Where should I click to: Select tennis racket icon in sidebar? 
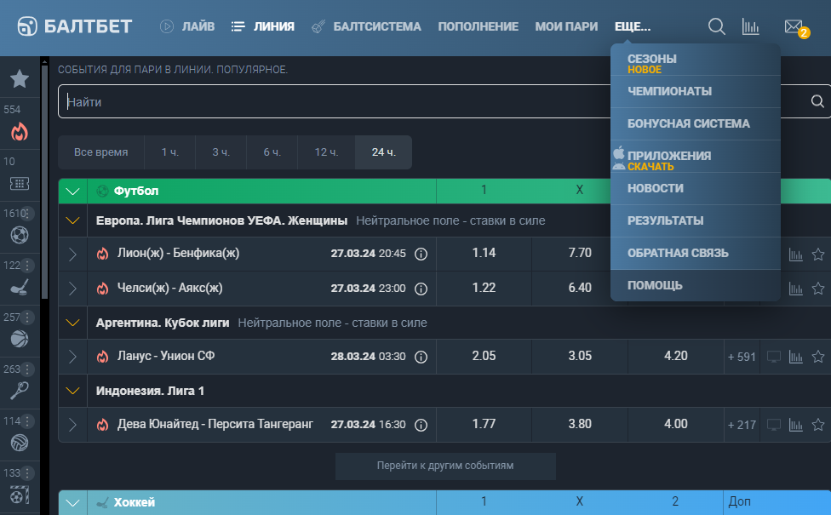[x=20, y=391]
